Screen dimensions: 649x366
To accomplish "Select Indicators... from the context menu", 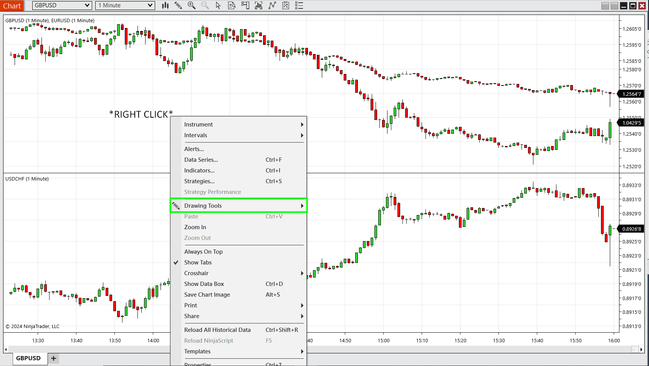I will (199, 171).
